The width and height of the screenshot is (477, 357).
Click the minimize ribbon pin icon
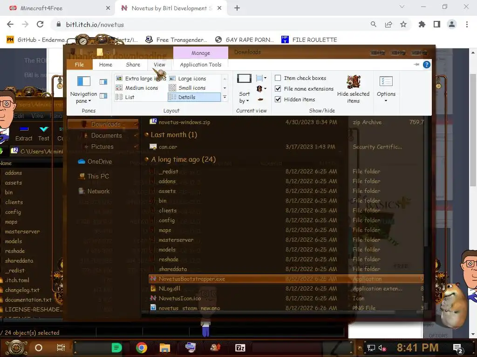(x=416, y=65)
